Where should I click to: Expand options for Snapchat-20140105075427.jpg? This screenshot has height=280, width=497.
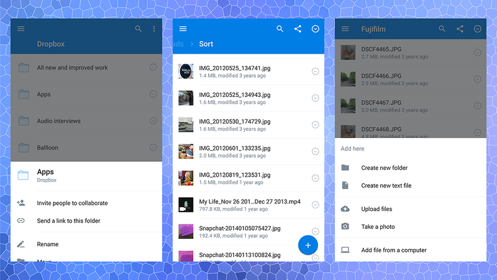point(316,231)
